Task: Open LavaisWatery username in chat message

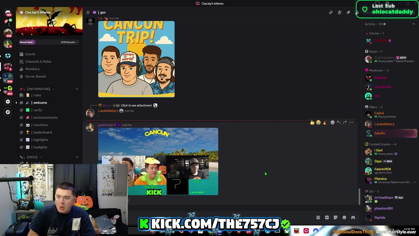Action: coord(108,111)
